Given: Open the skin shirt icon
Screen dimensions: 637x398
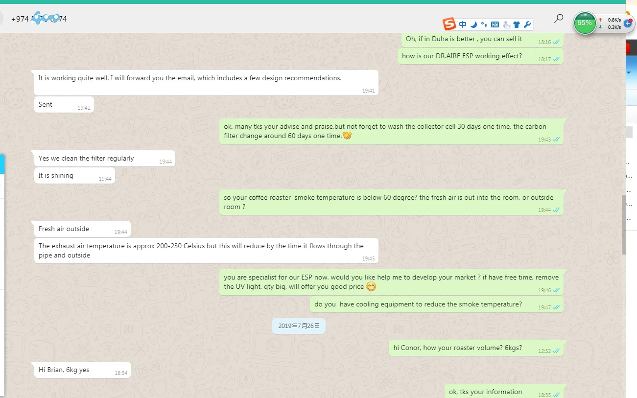Looking at the screenshot, I should 517,24.
